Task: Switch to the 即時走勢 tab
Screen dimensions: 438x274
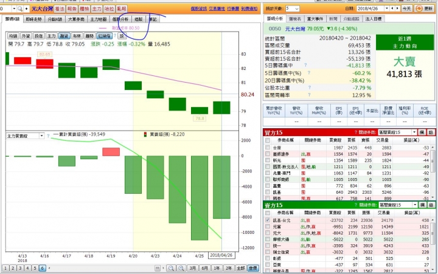Action: click(x=33, y=19)
